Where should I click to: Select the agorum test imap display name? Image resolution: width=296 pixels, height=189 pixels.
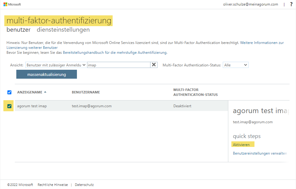point(32,106)
